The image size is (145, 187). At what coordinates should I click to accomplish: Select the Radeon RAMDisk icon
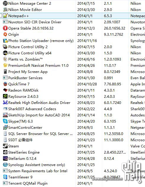(x=5, y=90)
